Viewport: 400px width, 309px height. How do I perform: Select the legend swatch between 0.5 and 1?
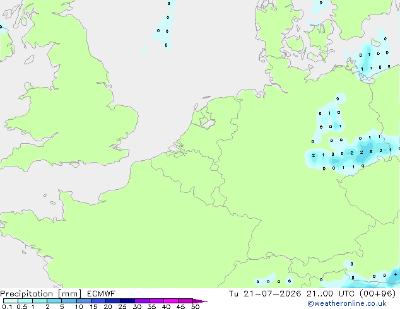pyautogui.click(x=25, y=301)
